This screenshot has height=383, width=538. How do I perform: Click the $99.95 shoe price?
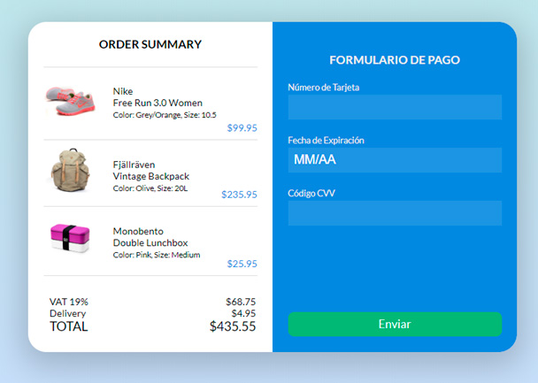(242, 127)
